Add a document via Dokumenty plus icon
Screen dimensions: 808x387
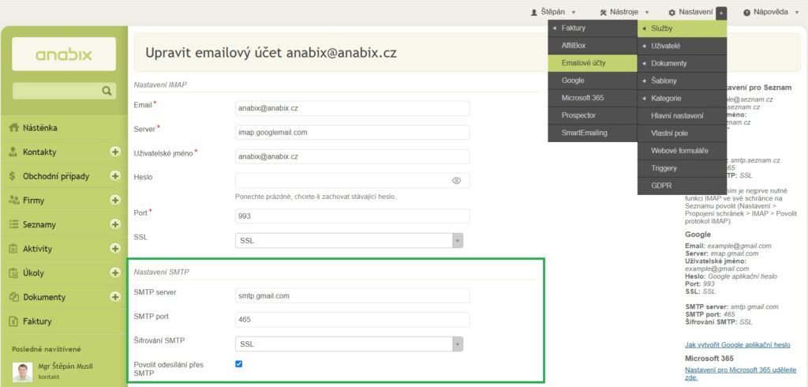(x=115, y=297)
